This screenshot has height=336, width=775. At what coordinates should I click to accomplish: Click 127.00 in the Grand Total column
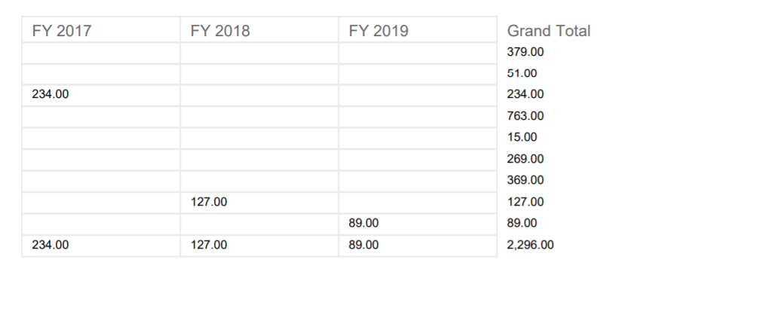pyautogui.click(x=525, y=201)
